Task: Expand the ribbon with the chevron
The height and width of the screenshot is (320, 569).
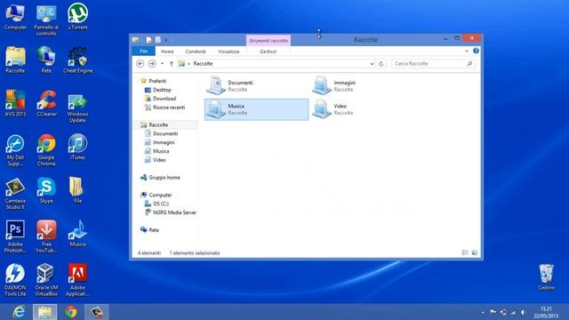Action: [x=467, y=51]
